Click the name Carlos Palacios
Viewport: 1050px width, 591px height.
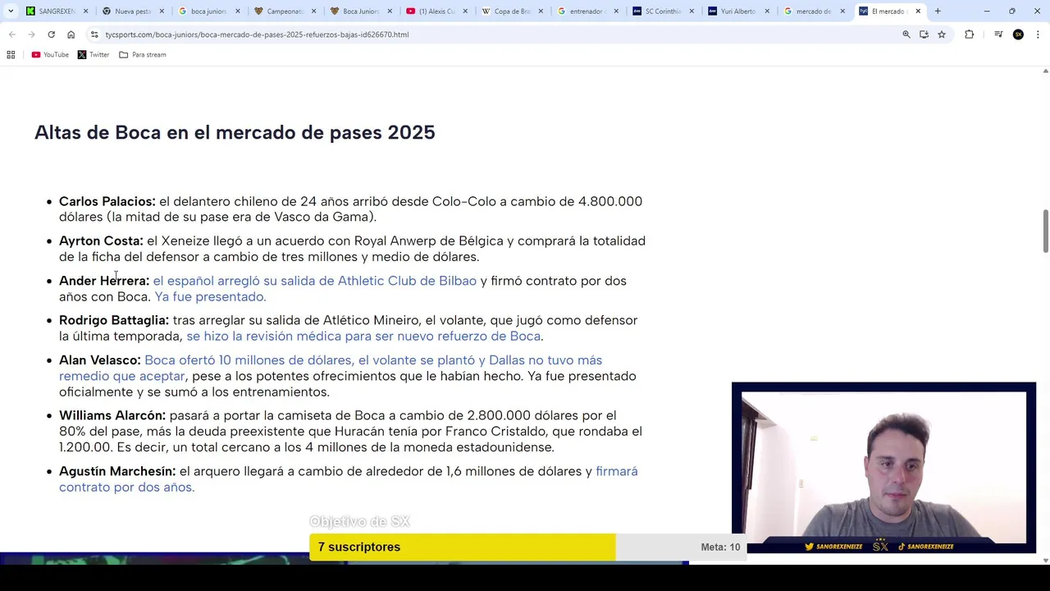[x=107, y=201]
